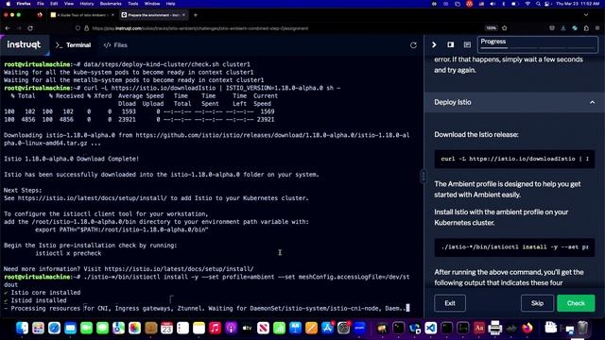Click the Progress bar indicator
605x340 pixels.
click(538, 44)
